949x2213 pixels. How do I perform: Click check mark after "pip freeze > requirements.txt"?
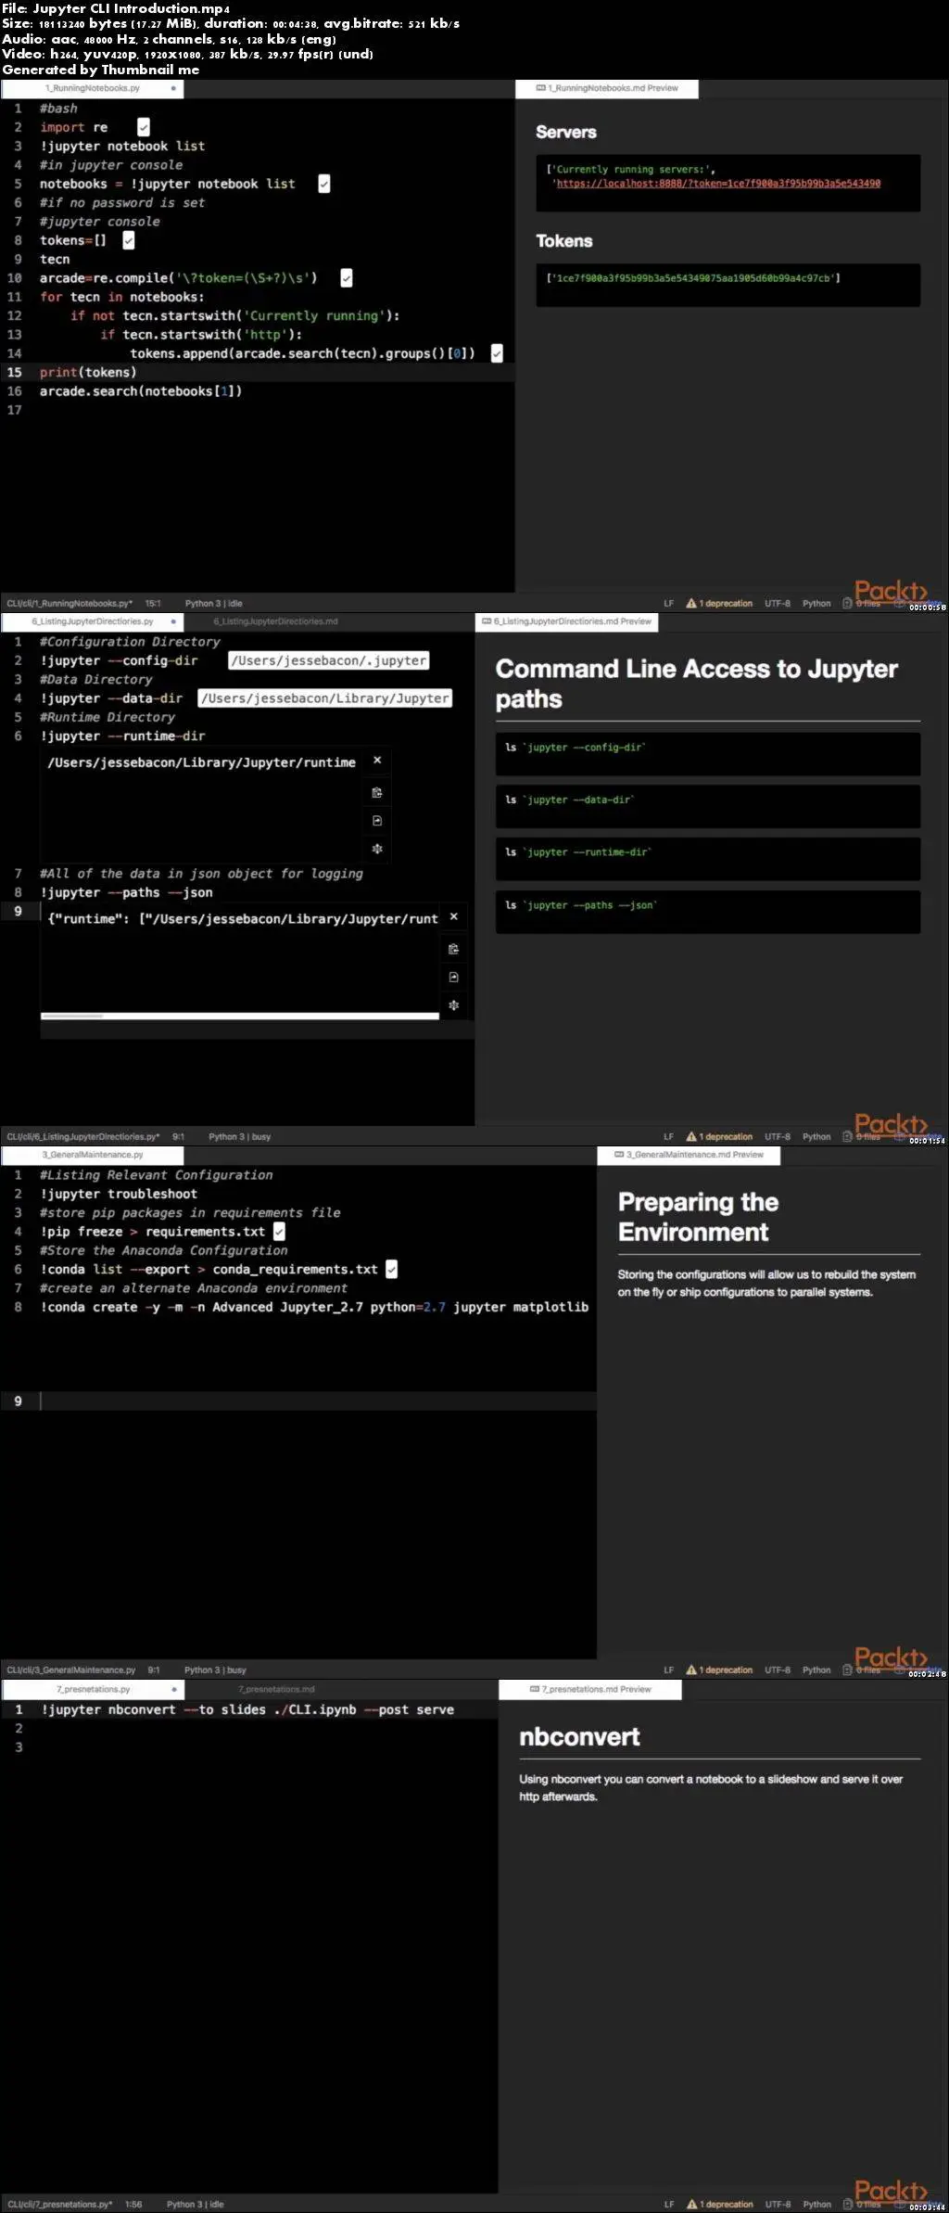pyautogui.click(x=279, y=1231)
